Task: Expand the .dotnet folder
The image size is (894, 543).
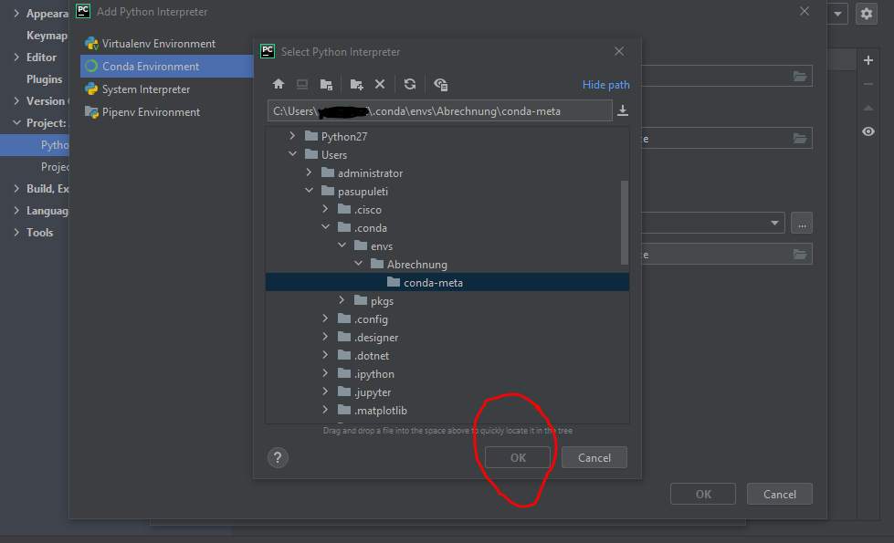Action: (x=326, y=354)
